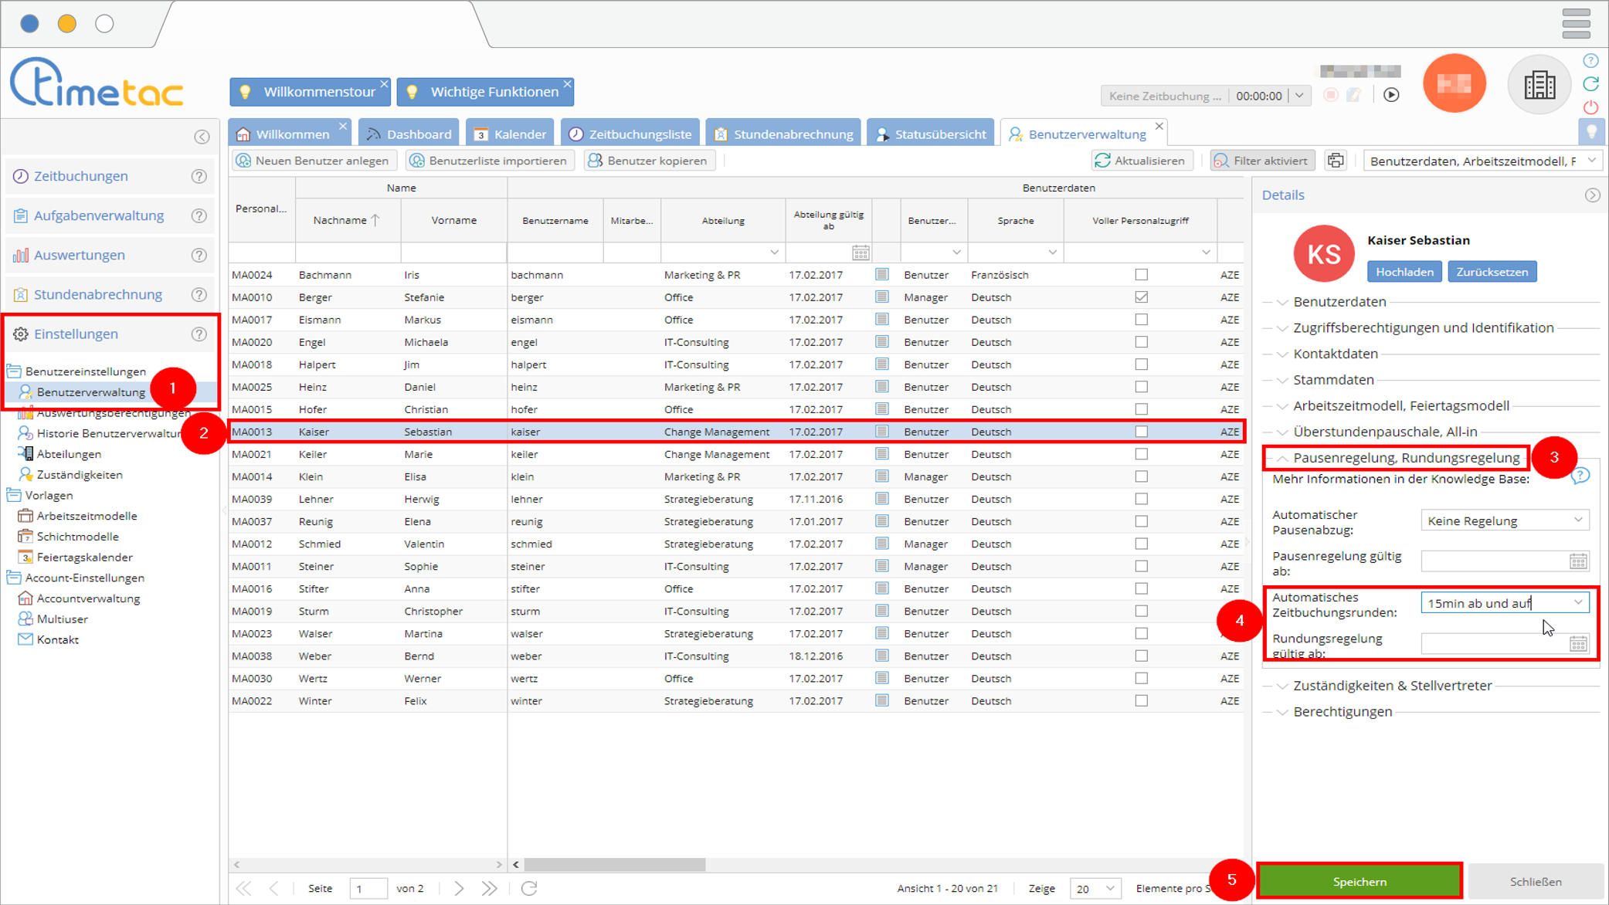Image resolution: width=1609 pixels, height=905 pixels.
Task: Open the Automatischer Pausenabzug dropdown
Action: 1578,521
